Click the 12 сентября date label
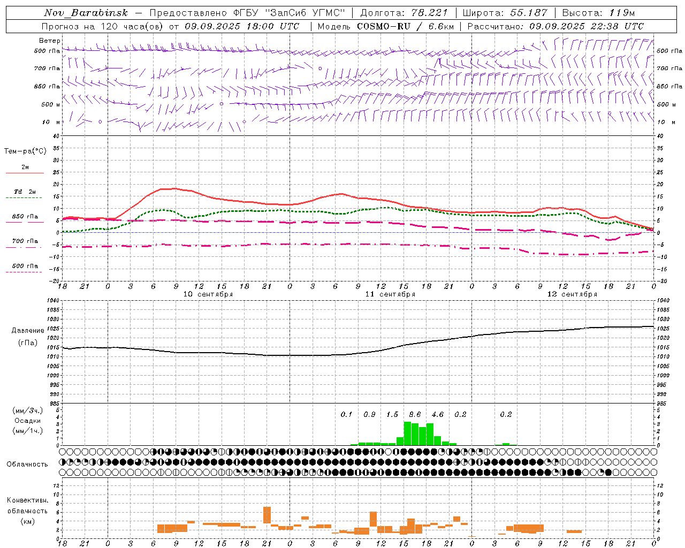Image resolution: width=685 pixels, height=548 pixels. (572, 294)
